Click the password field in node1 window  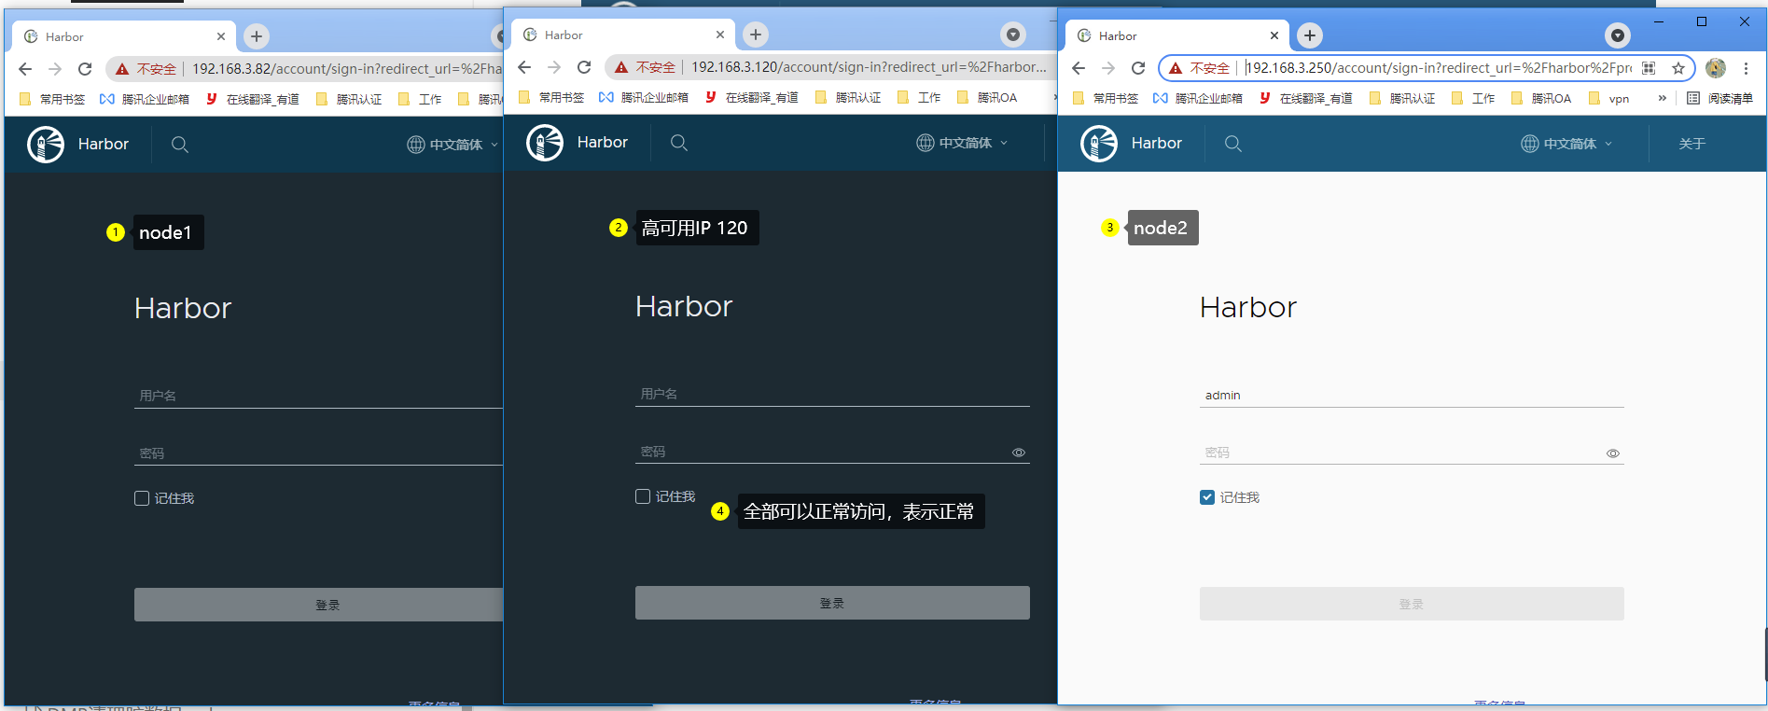319,453
